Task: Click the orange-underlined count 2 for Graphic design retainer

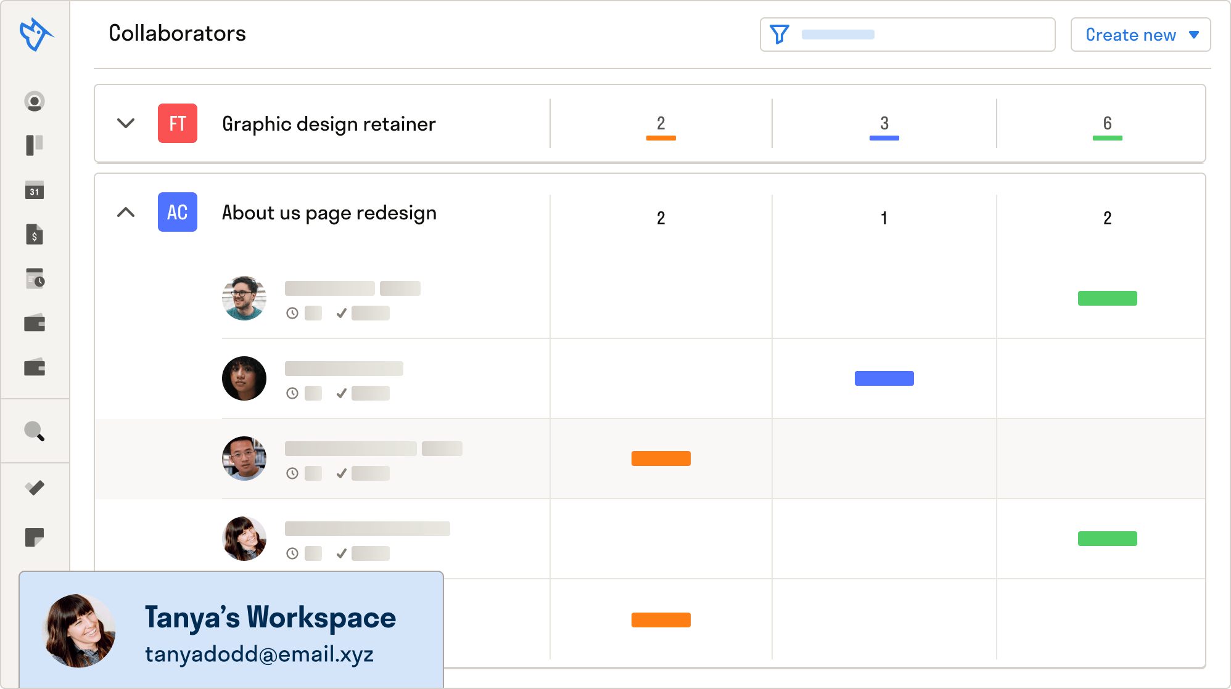Action: point(661,124)
